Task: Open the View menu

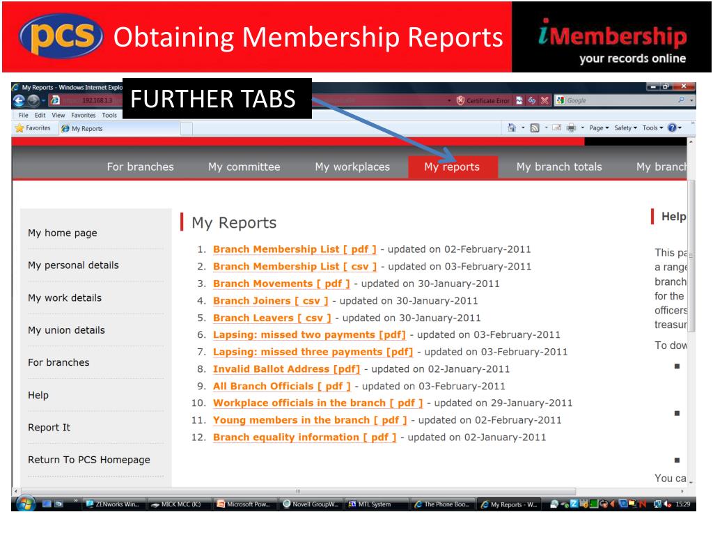Action: click(58, 115)
